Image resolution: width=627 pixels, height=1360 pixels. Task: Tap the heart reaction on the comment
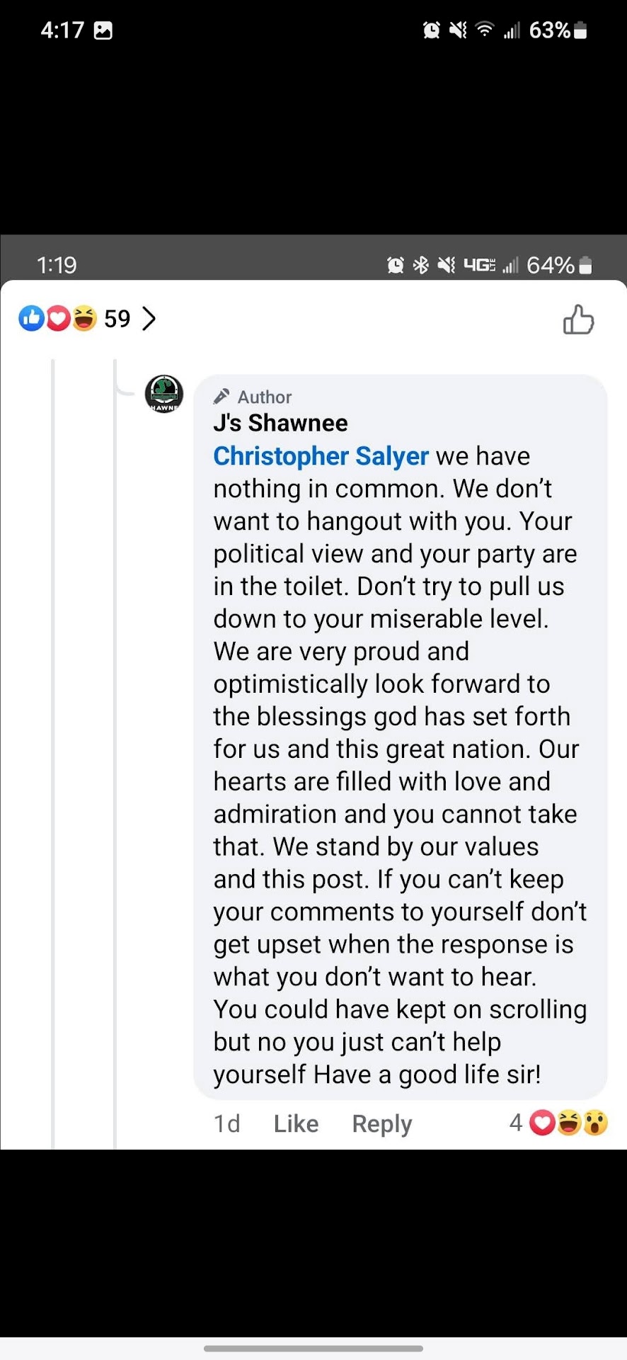543,1123
